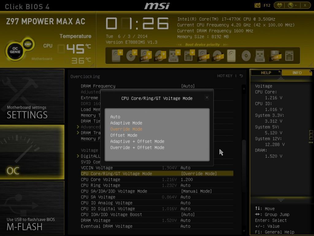Select the UEFI USB hard disk boot icon
Viewport: 314px width, 236px height.
tap(145, 55)
